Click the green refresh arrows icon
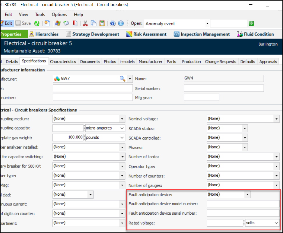283x233 pixels. (37, 23)
